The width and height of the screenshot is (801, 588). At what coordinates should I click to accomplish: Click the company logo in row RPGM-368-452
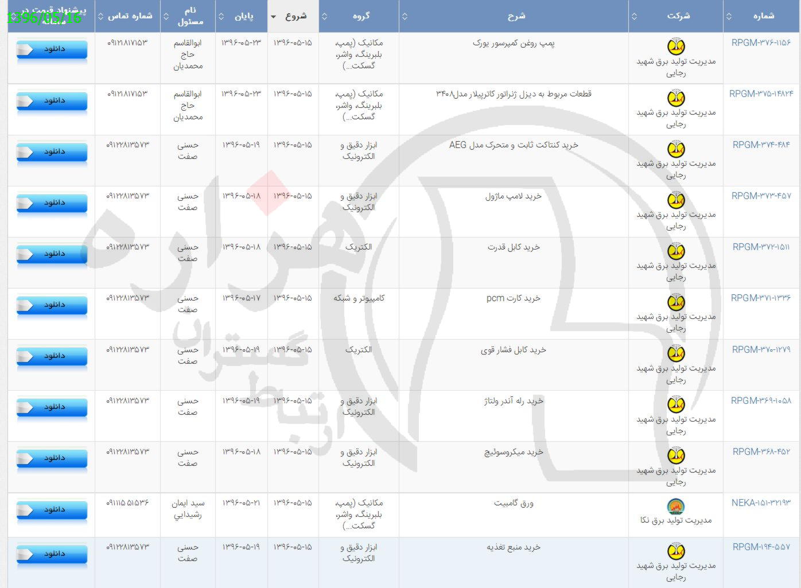(x=676, y=455)
